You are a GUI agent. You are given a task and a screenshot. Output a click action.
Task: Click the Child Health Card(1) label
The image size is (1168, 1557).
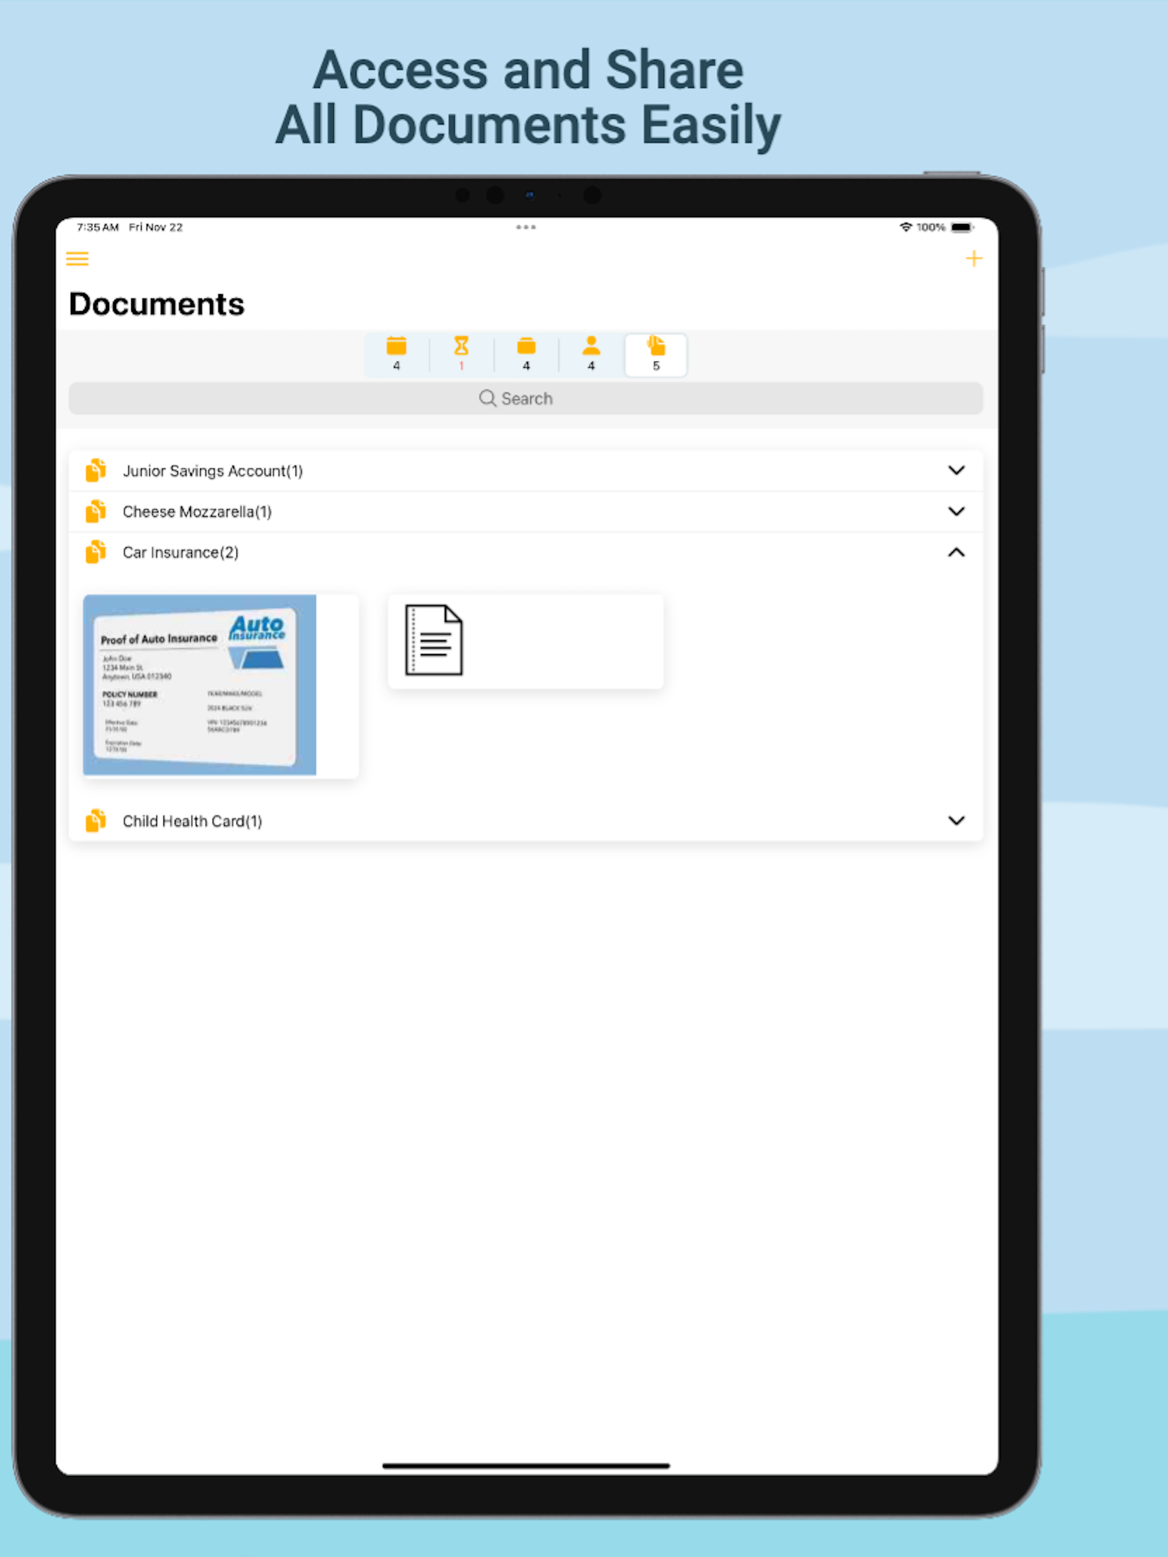[x=192, y=821]
